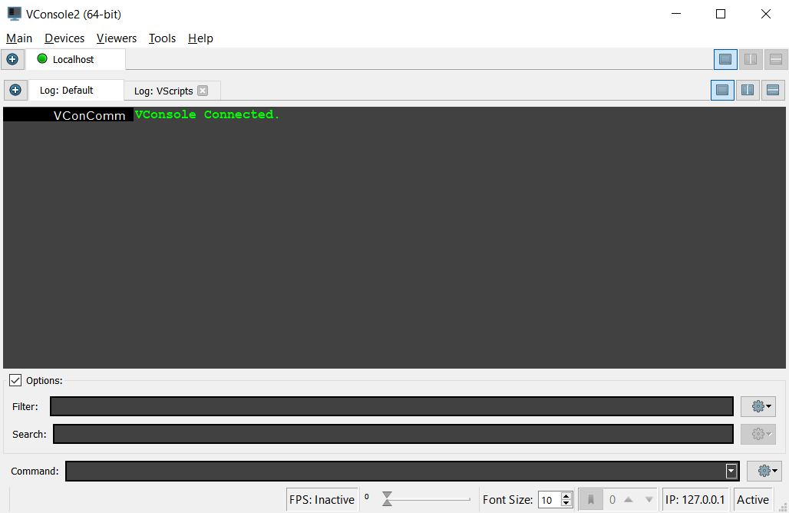This screenshot has height=513, width=789.
Task: Click the green Localhost connection indicator
Action: tap(42, 59)
